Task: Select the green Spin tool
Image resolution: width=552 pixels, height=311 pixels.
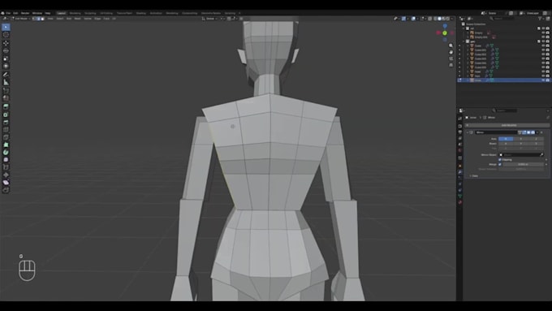Action: pyautogui.click(x=6, y=152)
